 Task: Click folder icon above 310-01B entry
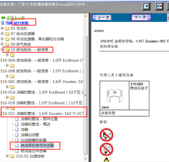pyautogui.click(x=12, y=98)
